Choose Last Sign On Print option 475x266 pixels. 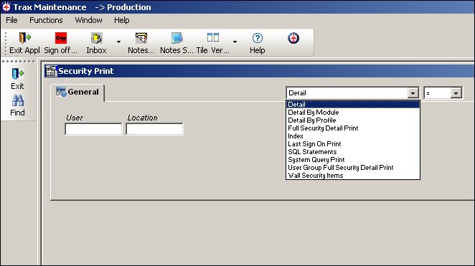coord(353,143)
